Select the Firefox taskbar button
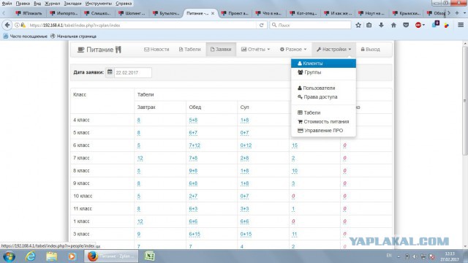The image size is (468, 263). click(x=111, y=256)
